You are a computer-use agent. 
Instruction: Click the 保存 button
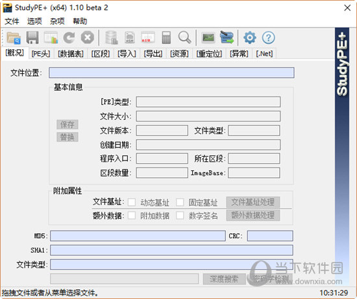tap(68, 124)
